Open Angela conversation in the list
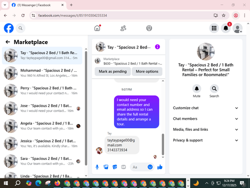This screenshot has height=188, width=250. [42, 126]
